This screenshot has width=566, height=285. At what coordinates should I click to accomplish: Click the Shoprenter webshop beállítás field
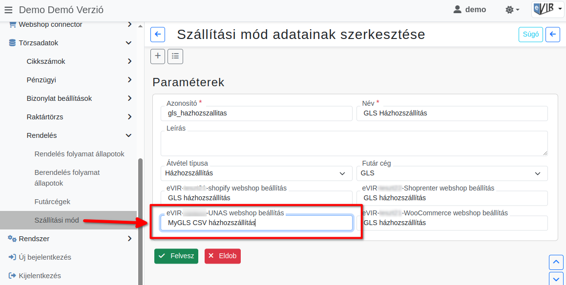tap(452, 198)
